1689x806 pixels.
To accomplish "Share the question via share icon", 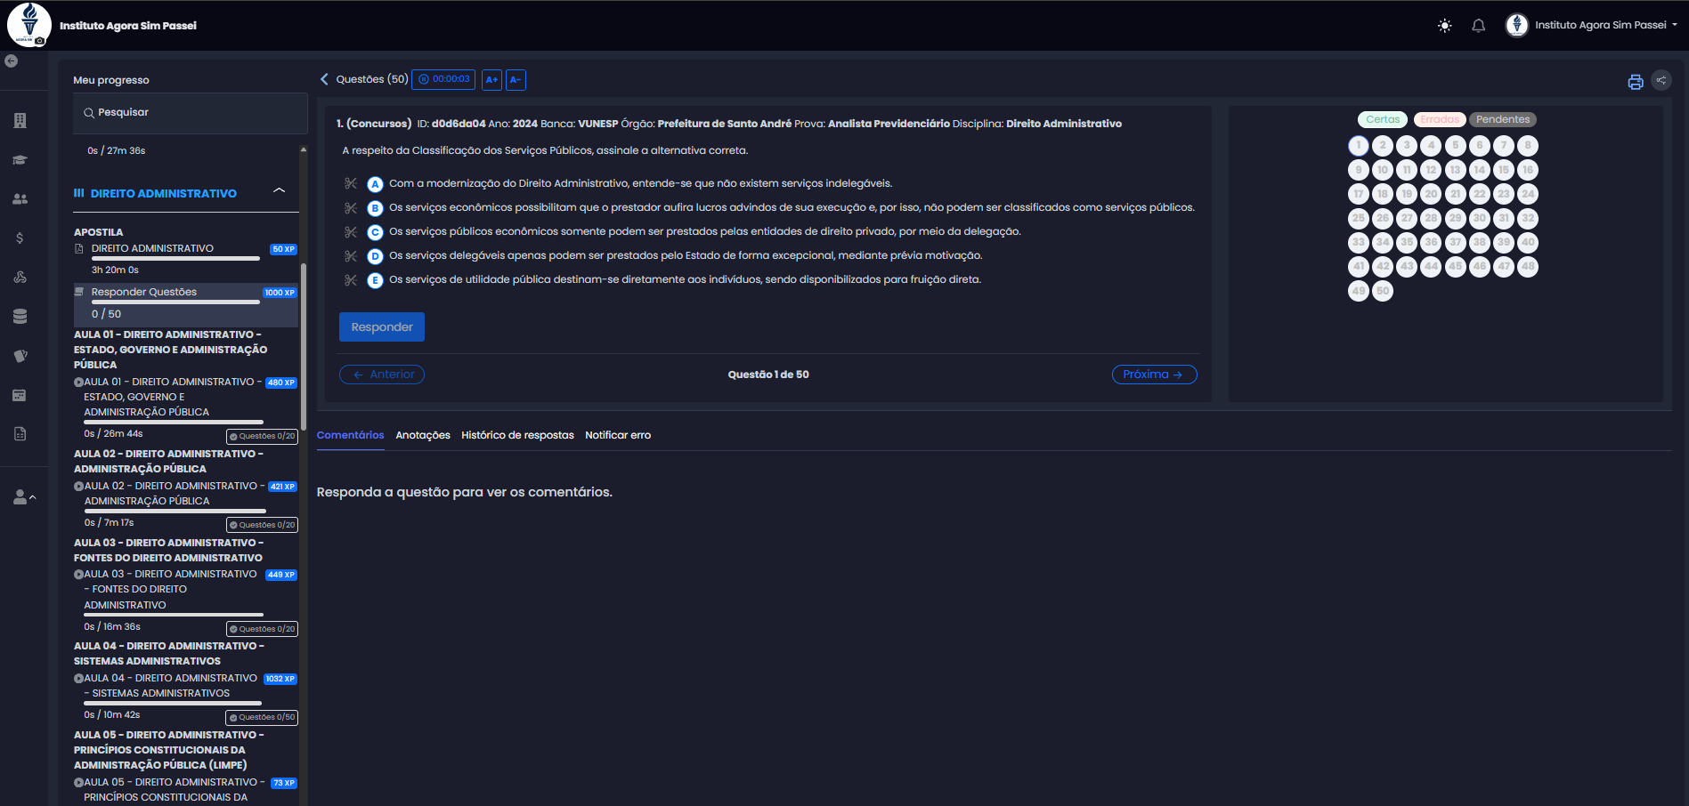I will pyautogui.click(x=1661, y=80).
